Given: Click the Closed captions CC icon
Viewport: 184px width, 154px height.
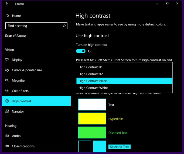Looking at the screenshot, I should tap(7, 146).
